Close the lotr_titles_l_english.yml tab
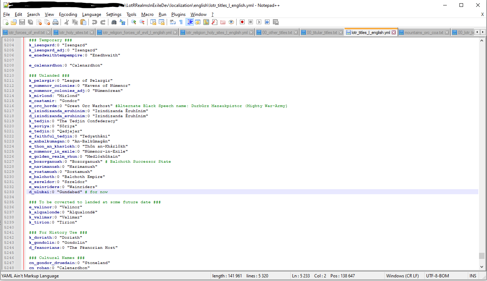 coord(394,33)
